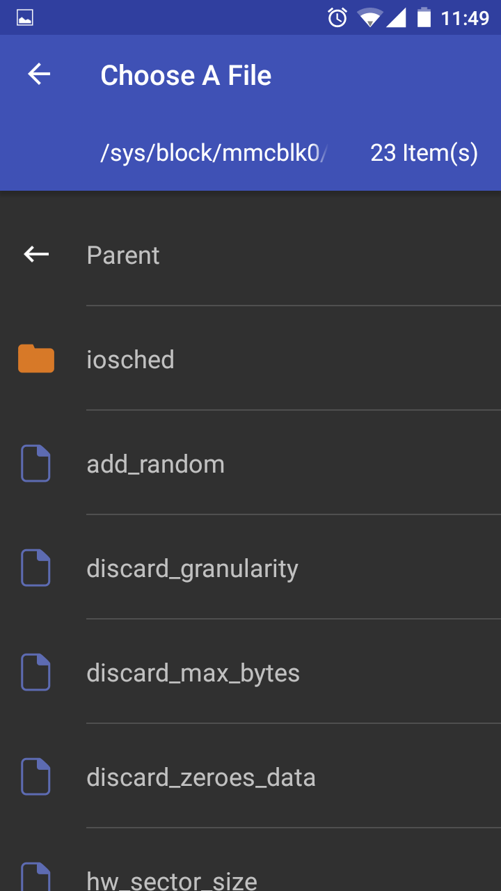The image size is (501, 891).
Task: Click the /sys/block/mmcblk0/ path text
Action: (x=214, y=153)
